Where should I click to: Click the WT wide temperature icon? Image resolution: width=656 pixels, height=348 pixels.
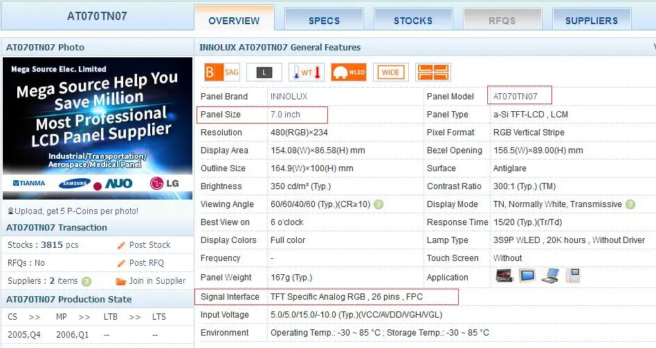click(307, 72)
